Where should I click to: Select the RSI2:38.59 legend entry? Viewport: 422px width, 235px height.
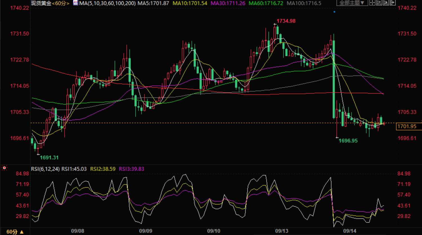pyautogui.click(x=103, y=169)
